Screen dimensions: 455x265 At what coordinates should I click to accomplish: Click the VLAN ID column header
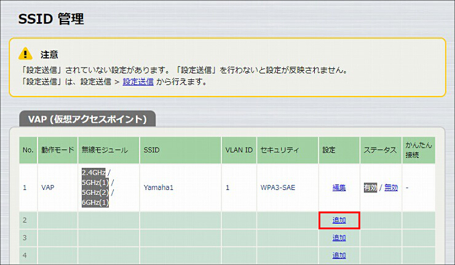click(x=239, y=150)
